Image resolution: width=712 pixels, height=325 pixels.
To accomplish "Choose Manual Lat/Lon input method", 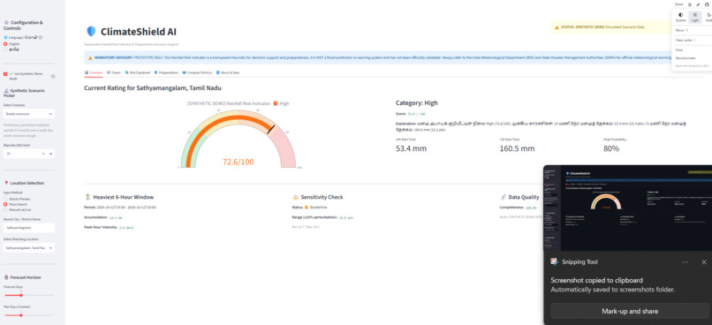I will (x=5, y=209).
